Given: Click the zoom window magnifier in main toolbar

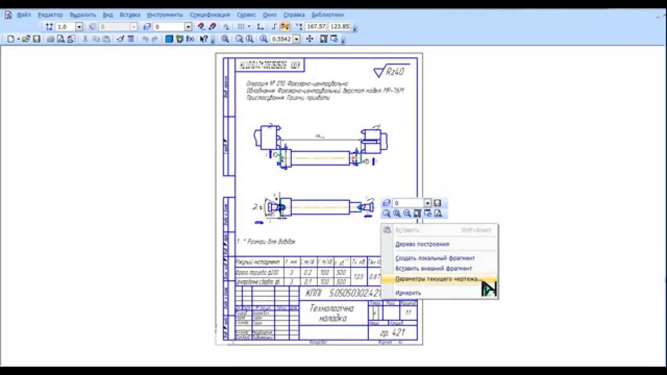Looking at the screenshot, I should (225, 39).
